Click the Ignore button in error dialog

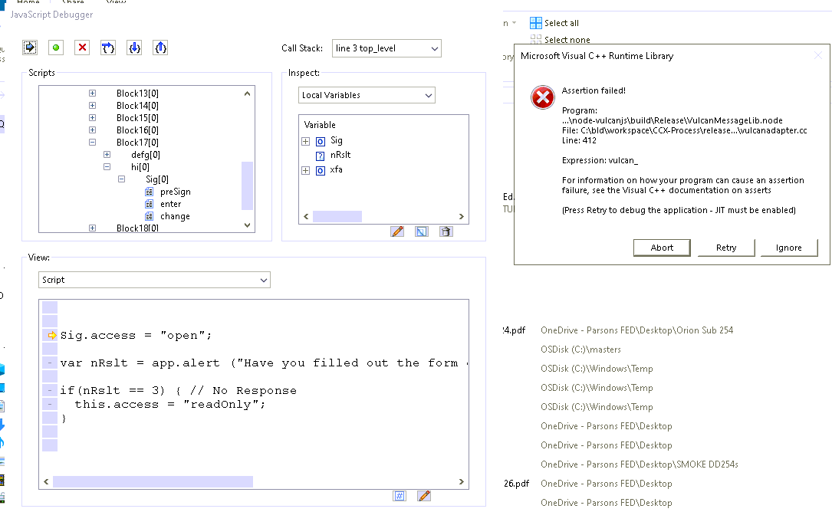(788, 248)
